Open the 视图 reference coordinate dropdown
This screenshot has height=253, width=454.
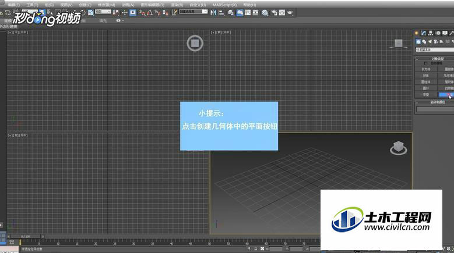coord(103,12)
